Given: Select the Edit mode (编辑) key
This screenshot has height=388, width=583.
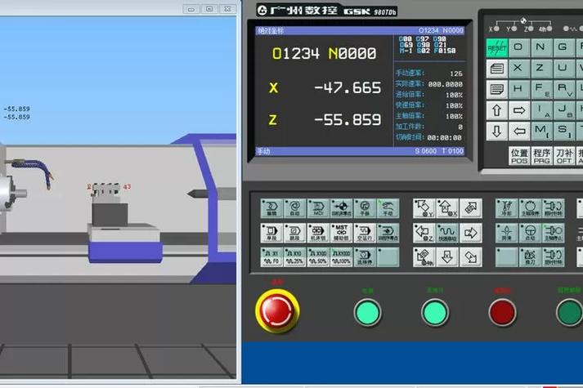Looking at the screenshot, I should pos(271,208).
